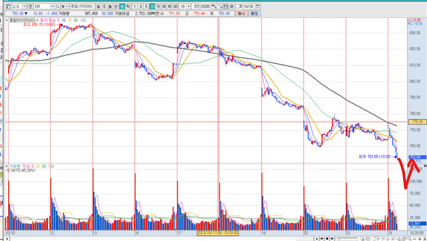Click the plus zoom-in icon at bottom right

pyautogui.click(x=420, y=239)
